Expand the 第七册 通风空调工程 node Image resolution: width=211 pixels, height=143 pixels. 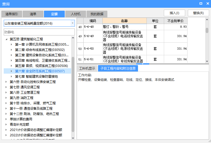pyautogui.click(x=6, y=87)
